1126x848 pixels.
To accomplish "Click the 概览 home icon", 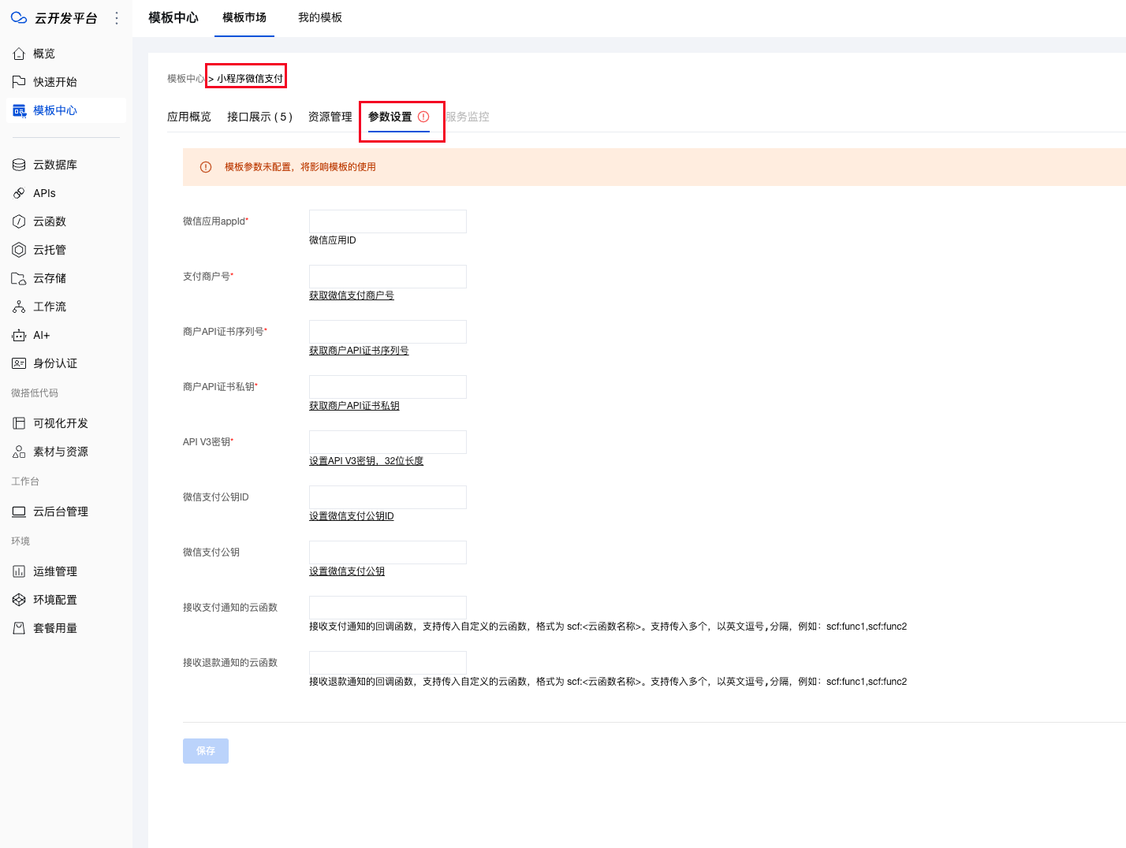I will (19, 54).
